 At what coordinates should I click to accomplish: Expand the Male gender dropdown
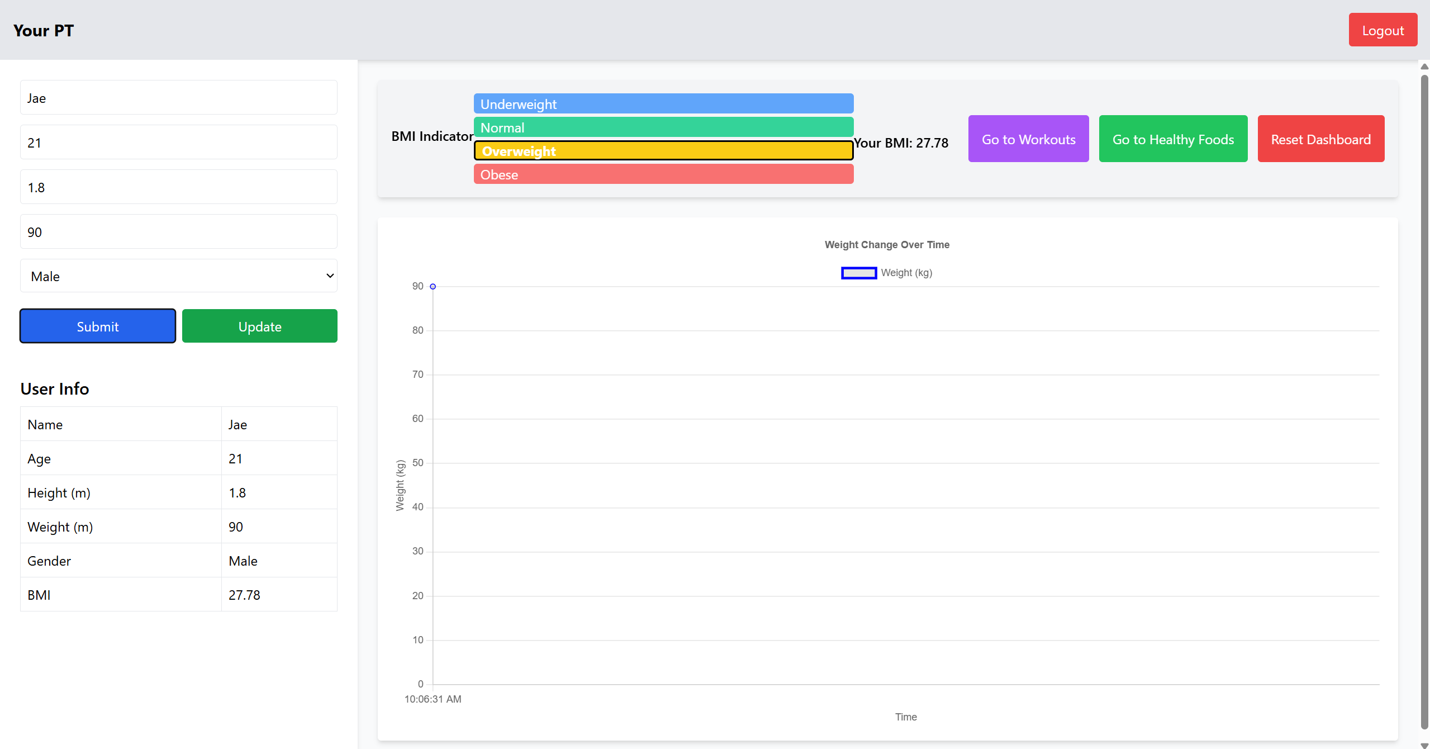click(x=178, y=276)
